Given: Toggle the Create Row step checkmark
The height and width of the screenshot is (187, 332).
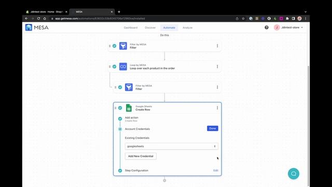Looking at the screenshot, I should click(120, 108).
